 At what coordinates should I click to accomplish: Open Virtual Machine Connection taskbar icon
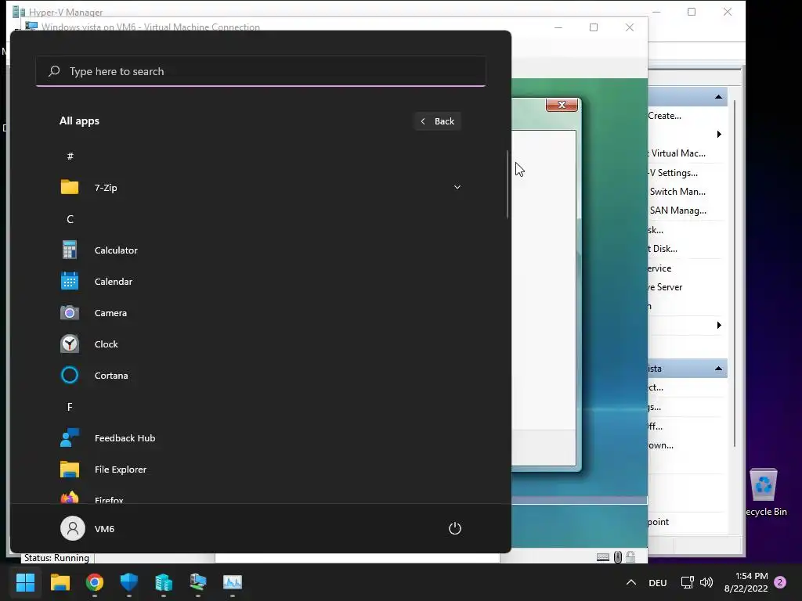[198, 582]
